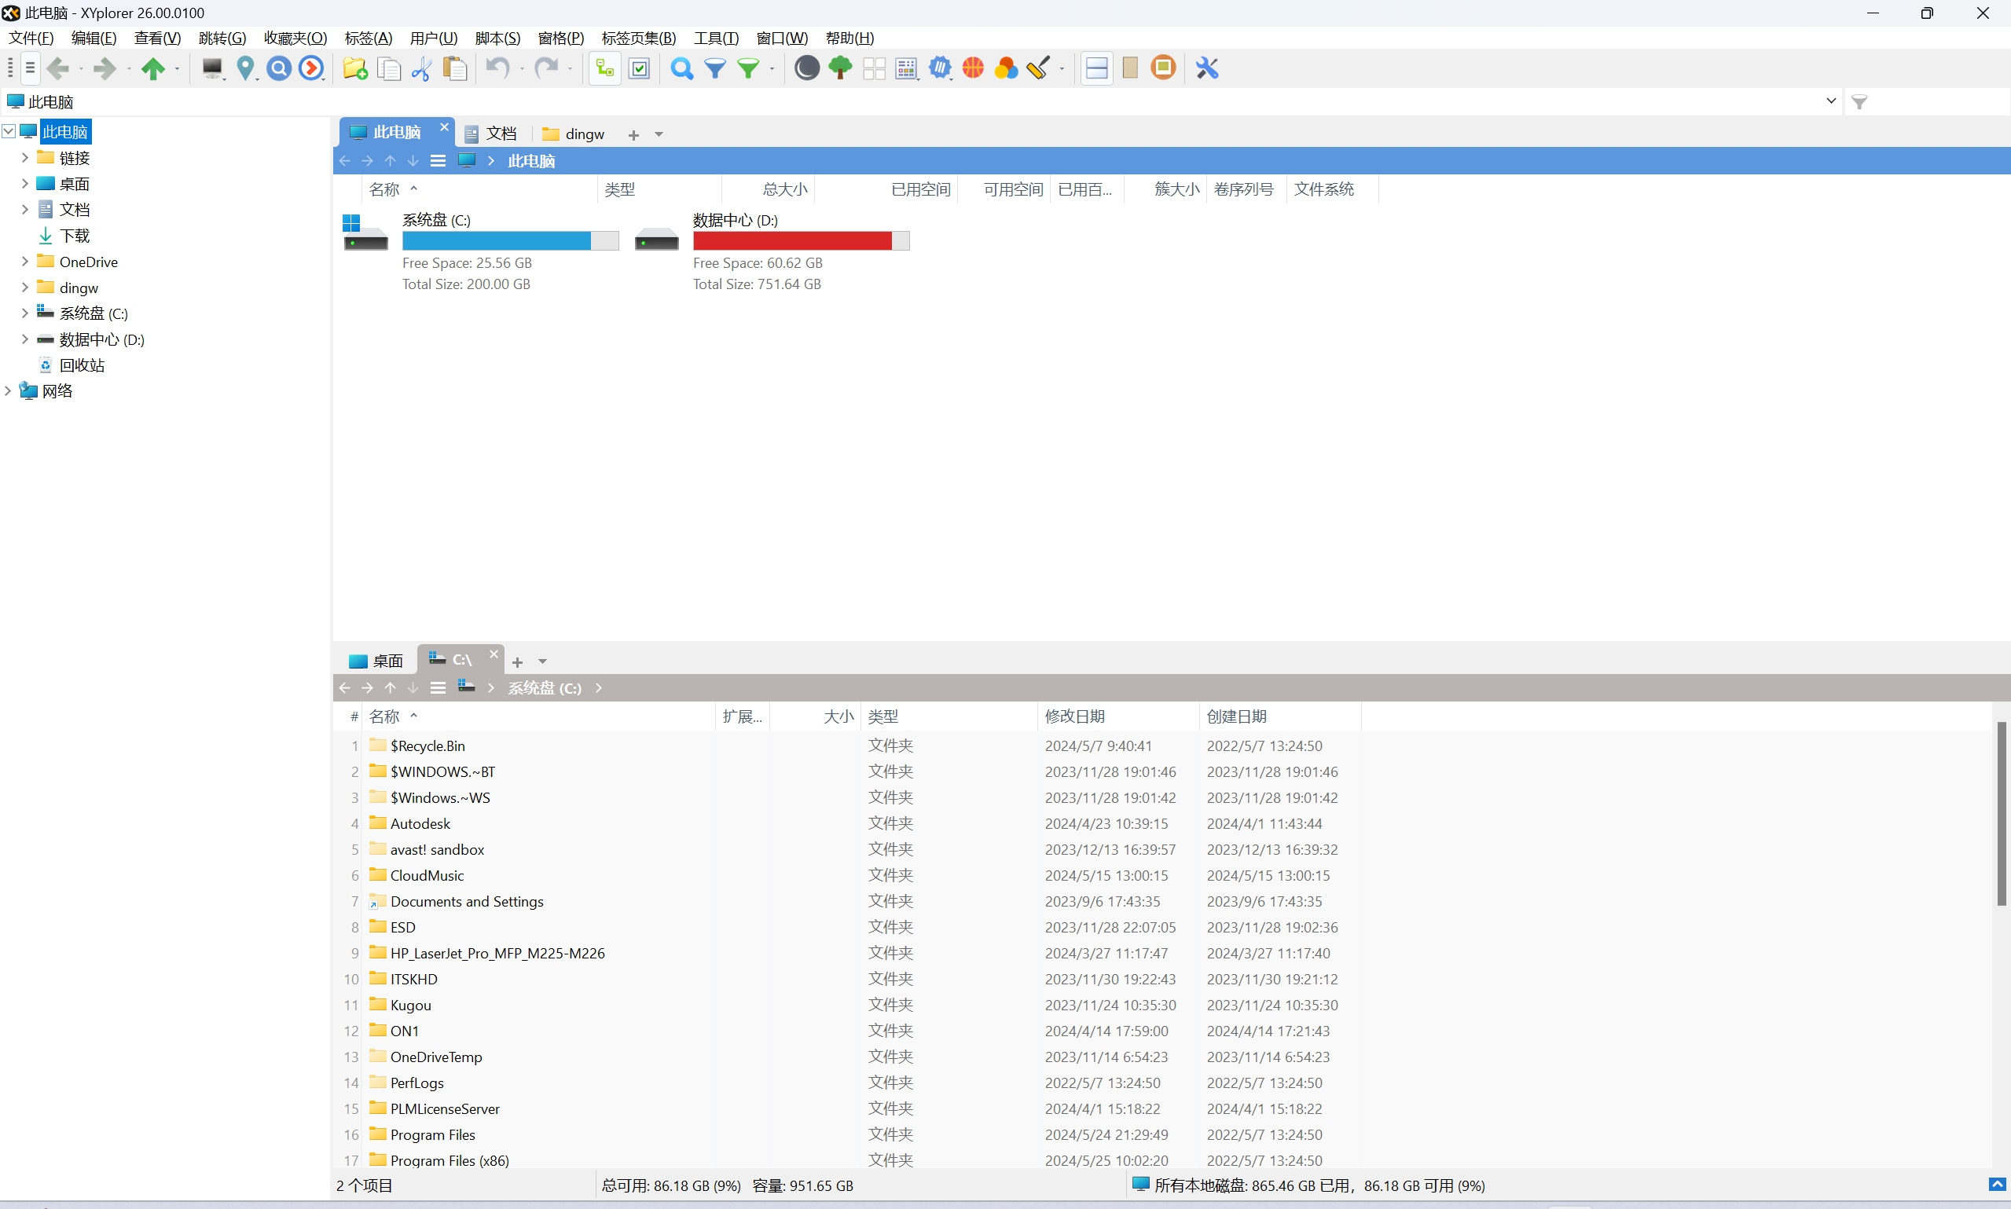Image resolution: width=2011 pixels, height=1209 pixels.
Task: Click the green Up arrow icon
Action: click(152, 68)
